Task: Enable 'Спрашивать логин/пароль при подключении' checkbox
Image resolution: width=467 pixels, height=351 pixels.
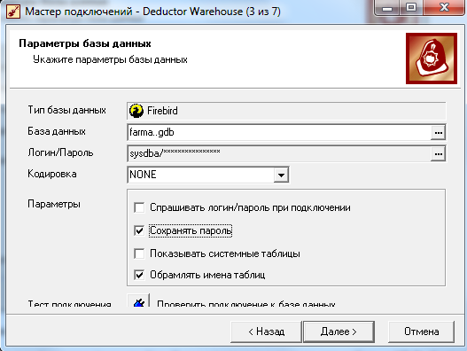Action: (139, 207)
